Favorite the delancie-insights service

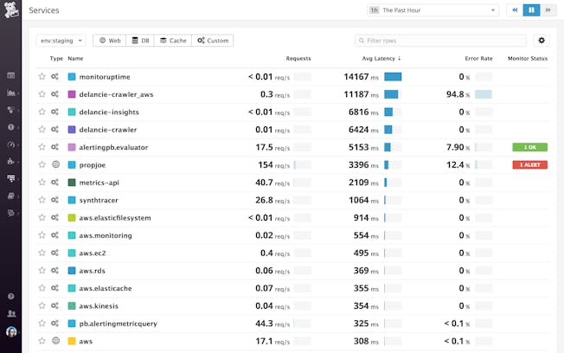point(42,112)
